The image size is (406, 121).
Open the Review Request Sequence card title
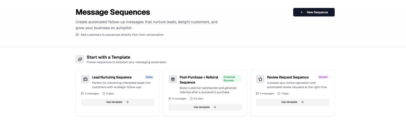pos(288,77)
